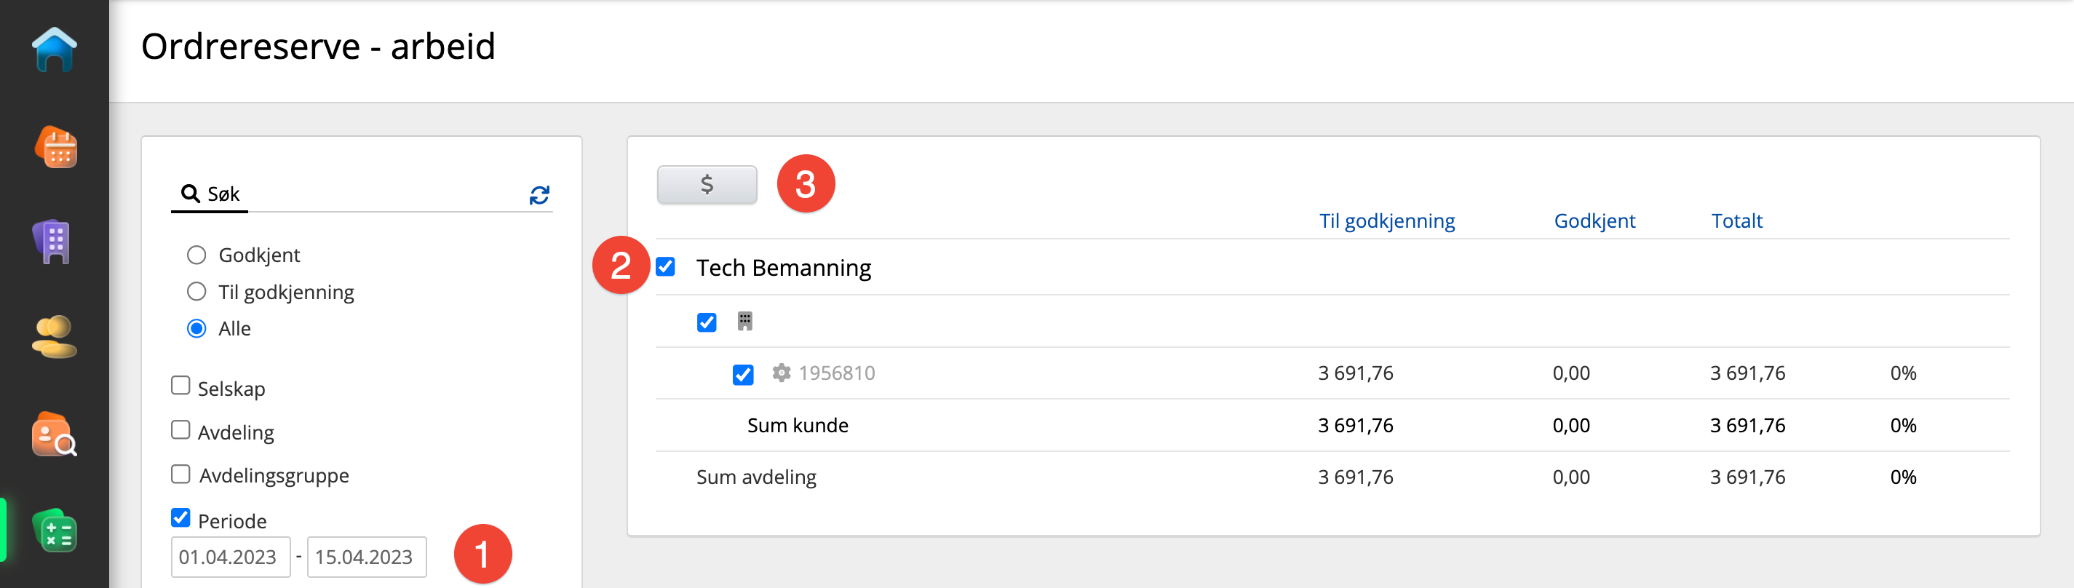Open the green calculator sidebar icon
Viewport: 2074px width, 588px height.
(55, 532)
